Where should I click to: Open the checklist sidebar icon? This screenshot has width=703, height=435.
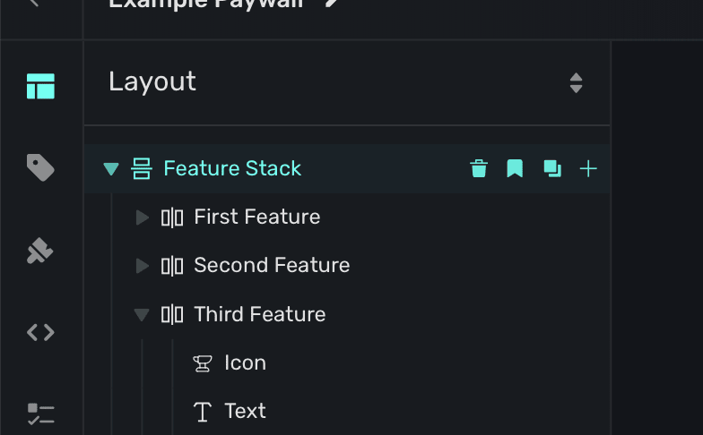coord(40,414)
